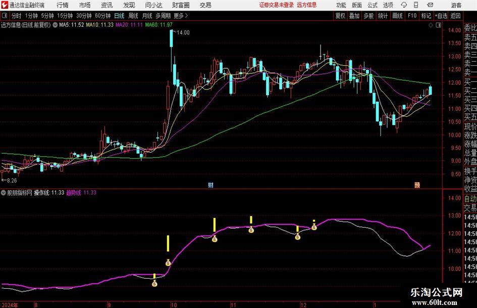The height and width of the screenshot is (308, 477).
Task: Click the 返回 button
Action: coord(455,16)
